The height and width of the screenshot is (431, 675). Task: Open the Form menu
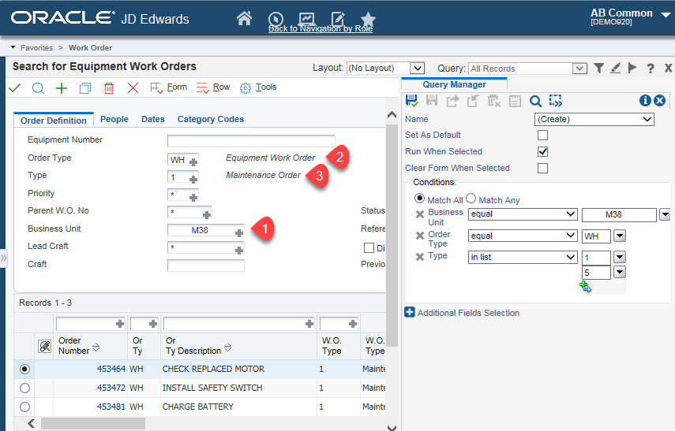[x=168, y=87]
